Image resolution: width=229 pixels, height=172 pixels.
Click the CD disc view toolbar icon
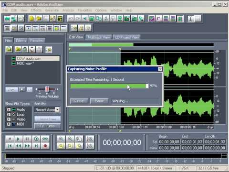tap(21, 19)
